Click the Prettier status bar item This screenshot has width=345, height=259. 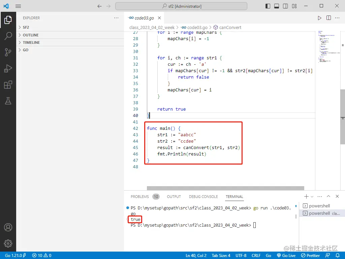310,255
